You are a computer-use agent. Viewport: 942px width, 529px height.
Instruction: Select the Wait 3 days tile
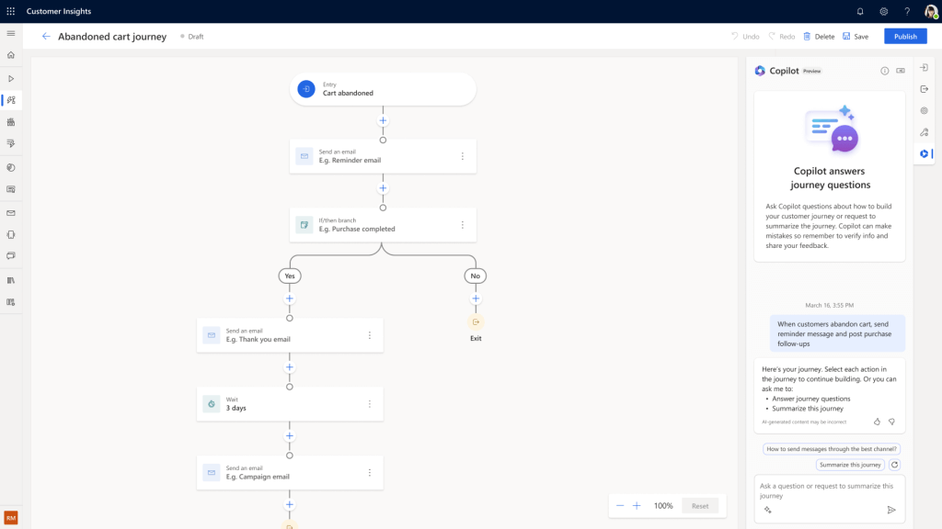(x=290, y=404)
